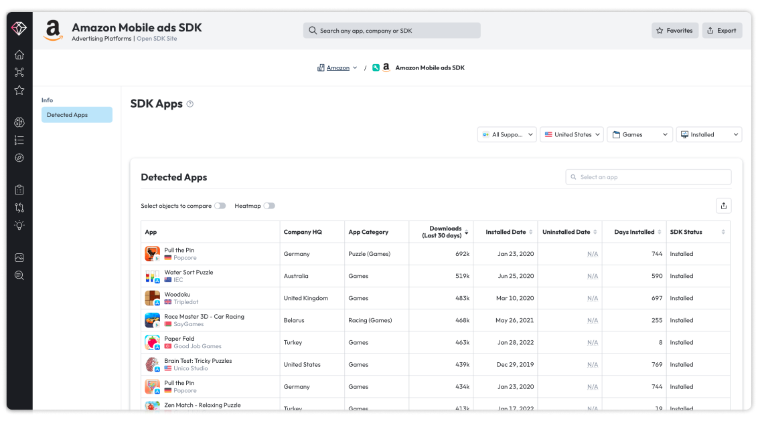Open the compass explore sidebar icon
Screen dimensions: 758x421
click(x=19, y=158)
